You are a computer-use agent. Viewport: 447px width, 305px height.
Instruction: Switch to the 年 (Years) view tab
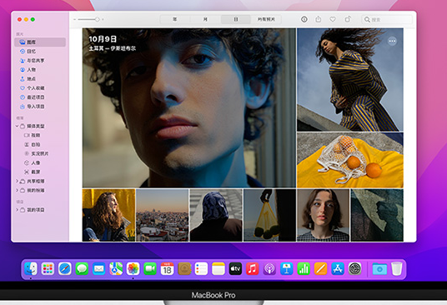click(x=175, y=19)
